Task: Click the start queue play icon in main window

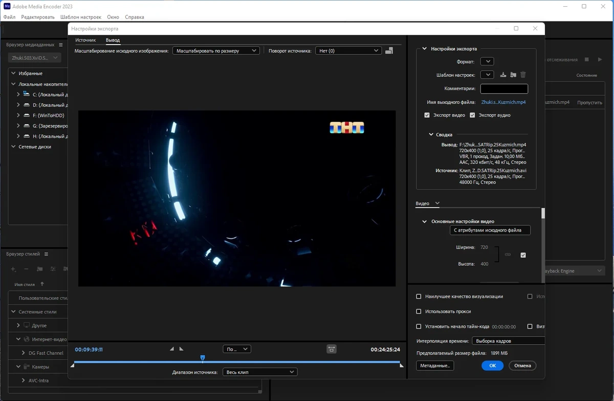Action: (600, 59)
